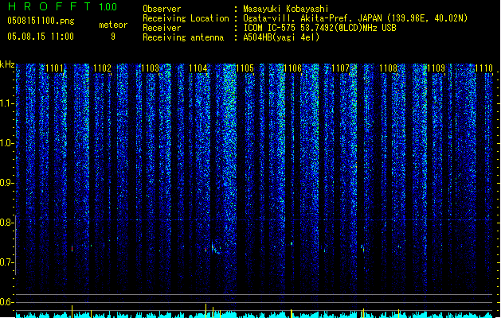Click the curved meteor echo after 1104
This screenshot has width=501, height=318.
point(215,249)
